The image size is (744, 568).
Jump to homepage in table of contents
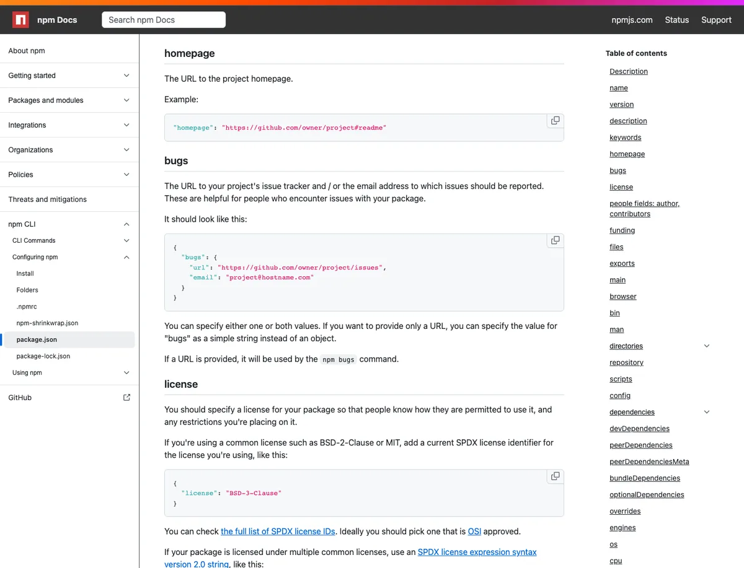coord(627,154)
